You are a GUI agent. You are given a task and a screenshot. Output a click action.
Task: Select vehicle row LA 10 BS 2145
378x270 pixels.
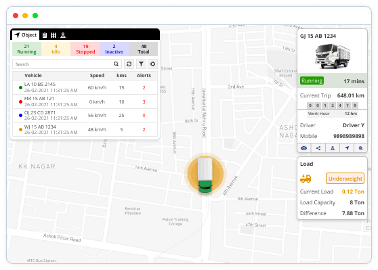[85, 87]
